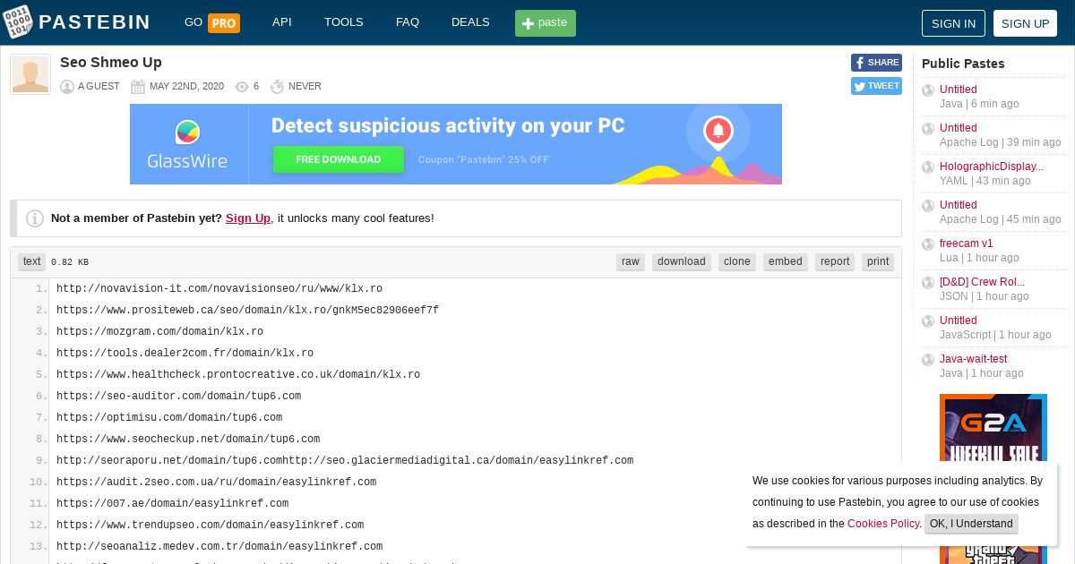Click line 12 trendupseo.com URL
The width and height of the screenshot is (1075, 564).
point(210,526)
